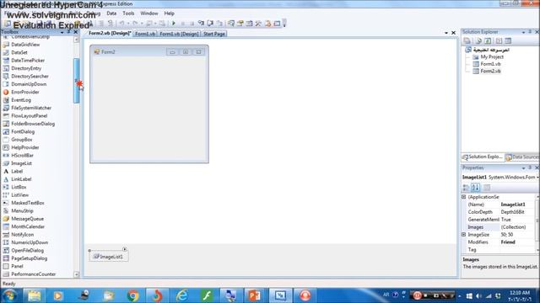Open the Tools menu
This screenshot has height=303, width=540.
[x=128, y=13]
